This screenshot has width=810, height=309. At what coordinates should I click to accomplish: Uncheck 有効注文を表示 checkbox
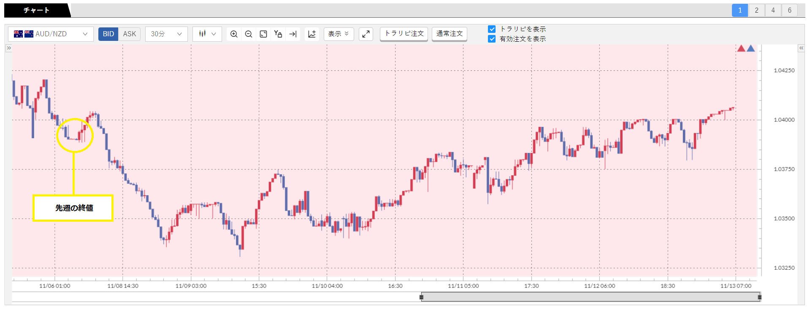(x=492, y=39)
